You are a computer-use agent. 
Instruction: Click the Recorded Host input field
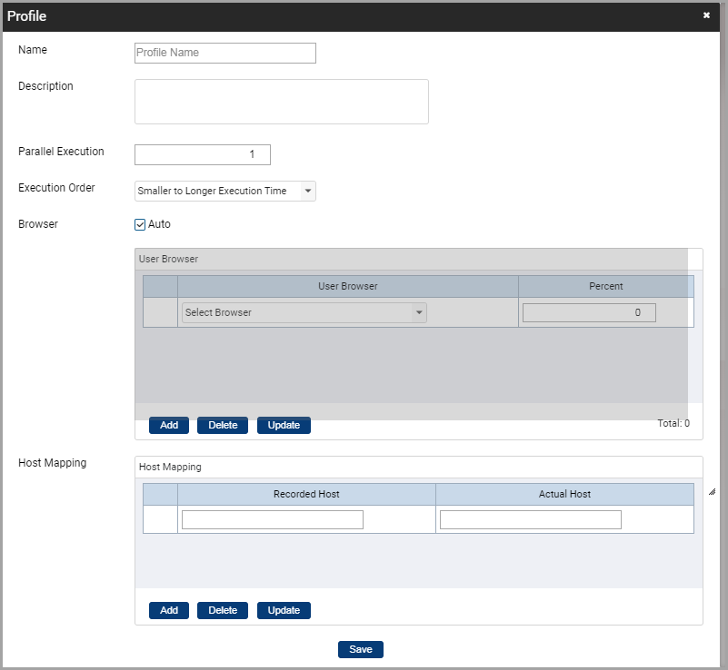coord(273,519)
